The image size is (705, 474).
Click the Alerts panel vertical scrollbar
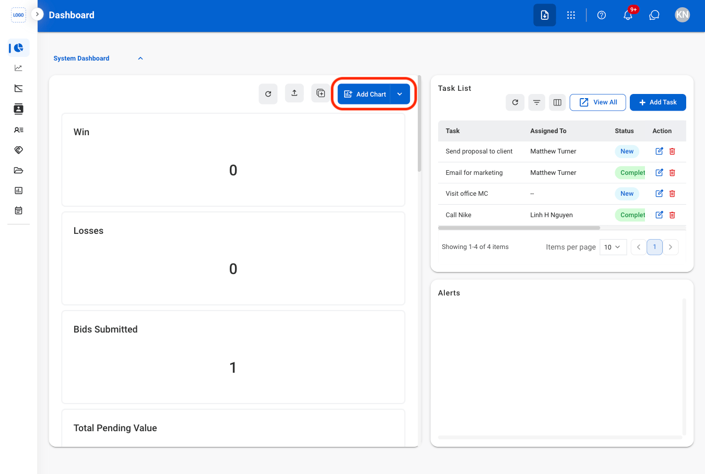pyautogui.click(x=684, y=366)
